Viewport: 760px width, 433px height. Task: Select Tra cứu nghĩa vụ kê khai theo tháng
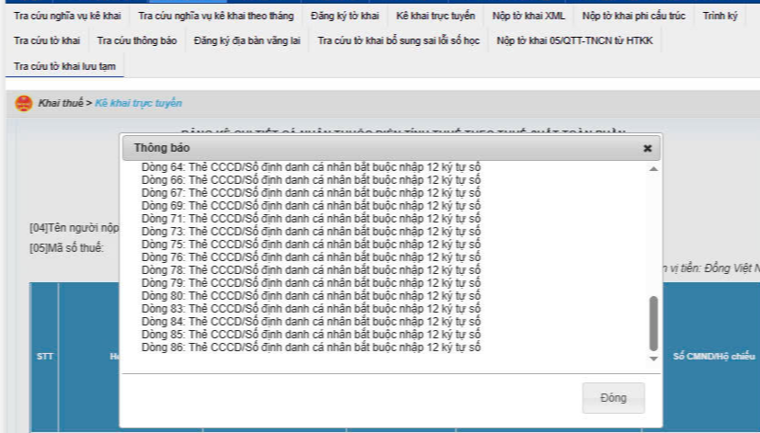pos(217,17)
